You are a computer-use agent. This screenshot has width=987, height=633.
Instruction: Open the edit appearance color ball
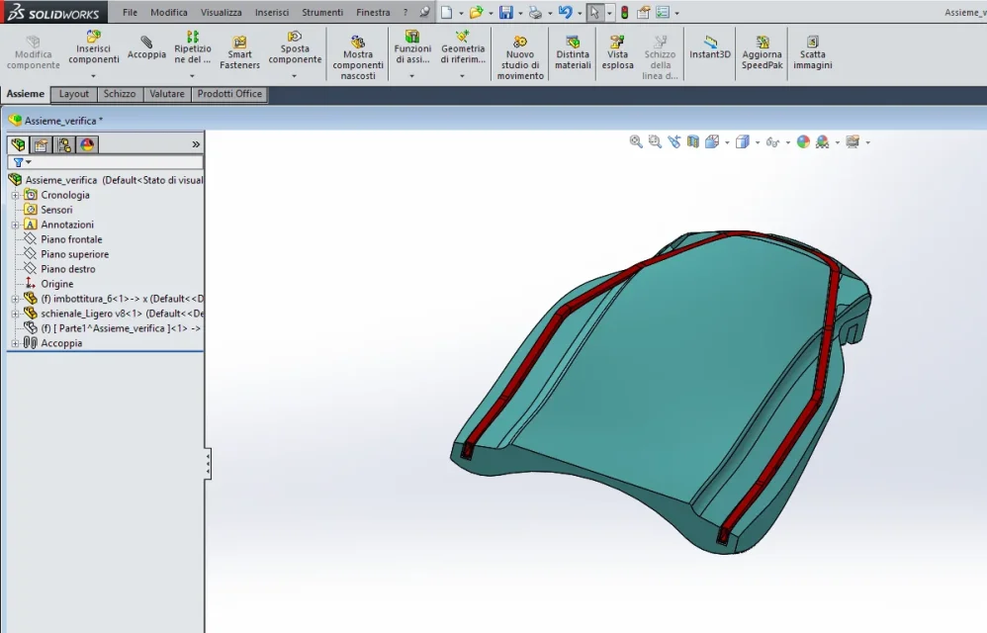pos(803,142)
